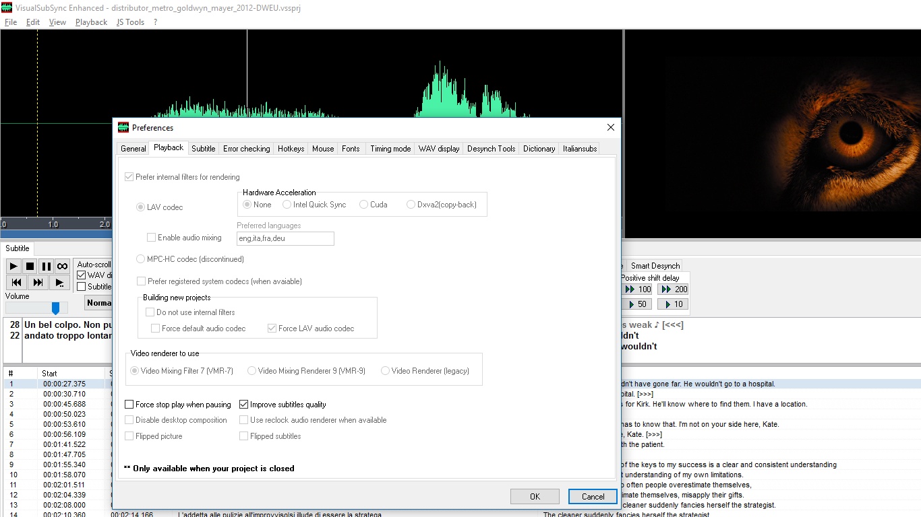
Task: Shift delay forward by 50 ms
Action: [638, 304]
